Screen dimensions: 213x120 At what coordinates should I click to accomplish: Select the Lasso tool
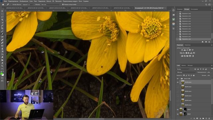pyautogui.click(x=2, y=17)
